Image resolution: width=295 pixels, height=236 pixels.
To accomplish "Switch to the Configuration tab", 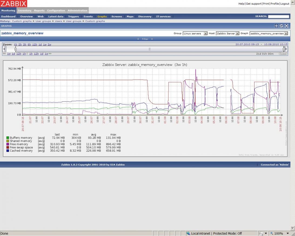I will pos(56,11).
